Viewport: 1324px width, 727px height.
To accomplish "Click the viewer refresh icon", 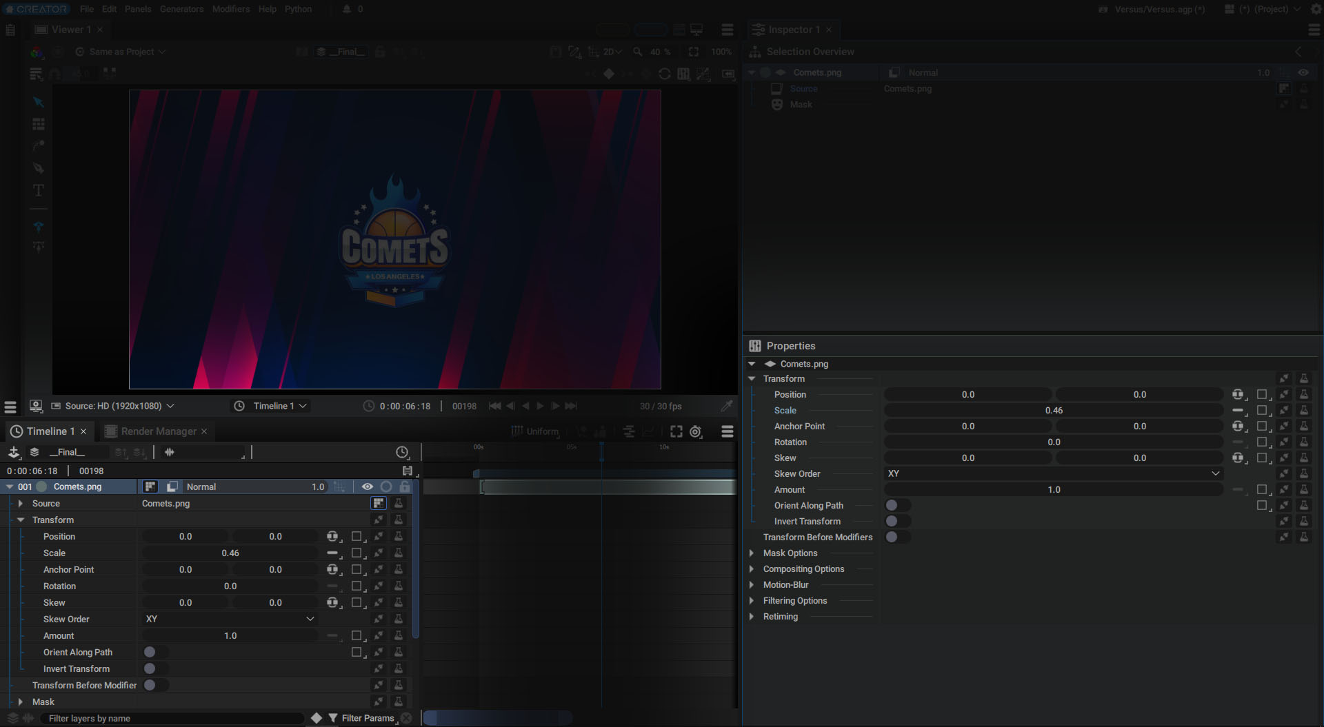I will pyautogui.click(x=665, y=74).
